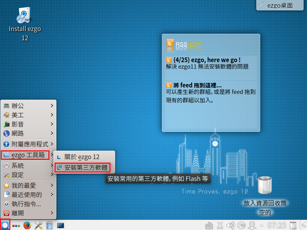The height and width of the screenshot is (230, 307).
Task: Choose 執行指令... from the menu
Action: point(28,204)
